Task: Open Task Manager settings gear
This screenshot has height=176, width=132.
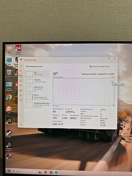Action: coord(21,124)
